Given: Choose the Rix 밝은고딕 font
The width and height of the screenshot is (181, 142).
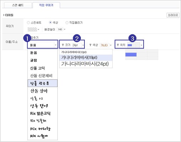Looking at the screenshot, I should pyautogui.click(x=42, y=113).
